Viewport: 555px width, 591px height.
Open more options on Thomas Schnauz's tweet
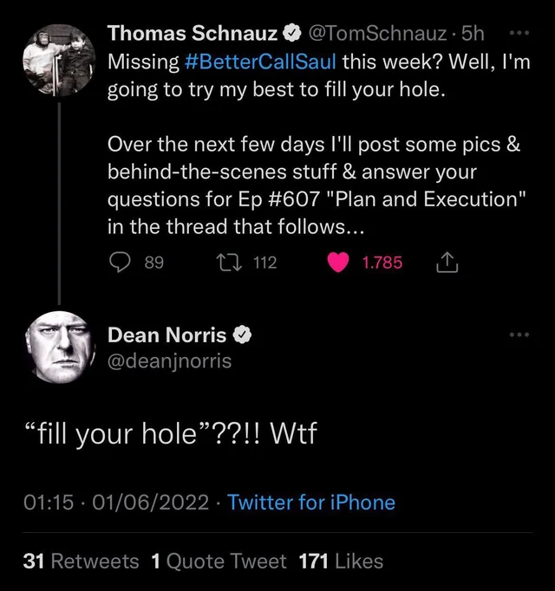click(x=519, y=35)
